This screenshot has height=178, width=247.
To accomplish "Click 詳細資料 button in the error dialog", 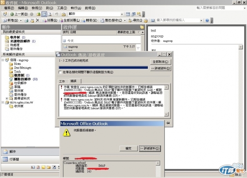I will (x=150, y=148).
